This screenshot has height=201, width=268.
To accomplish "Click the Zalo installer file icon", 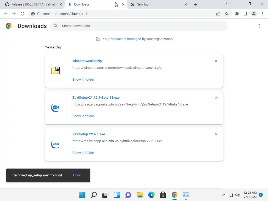I will [x=55, y=144].
